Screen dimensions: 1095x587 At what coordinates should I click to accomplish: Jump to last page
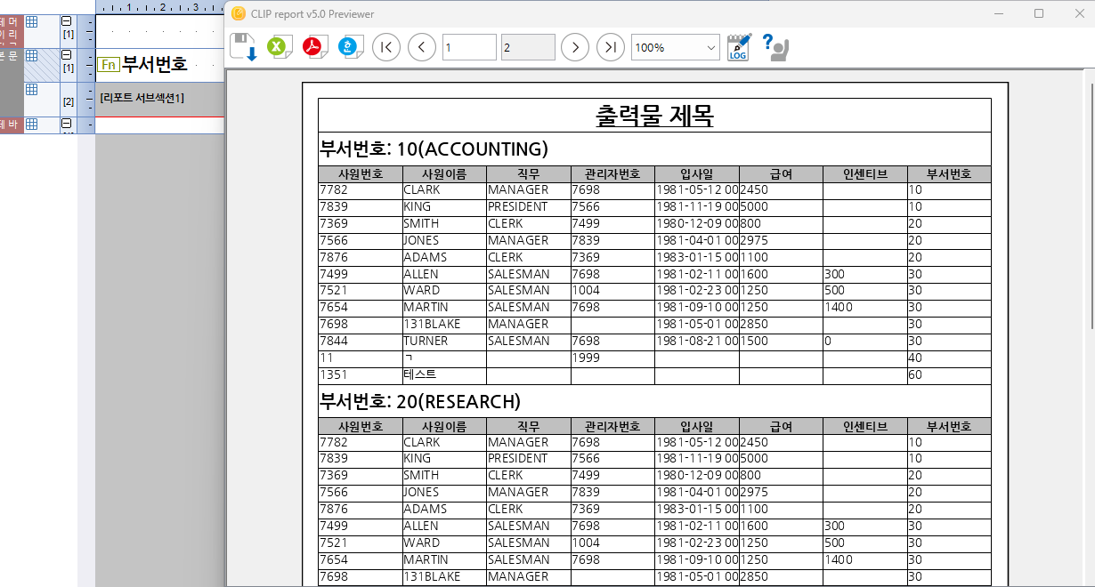(611, 47)
